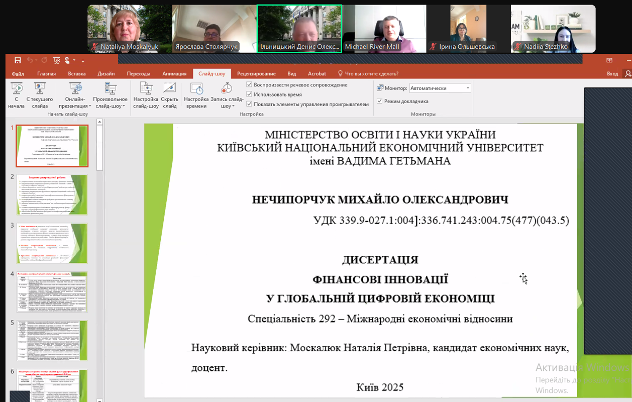Click the Save icon in quick access toolbar
Viewport: 632px width, 402px height.
click(18, 60)
